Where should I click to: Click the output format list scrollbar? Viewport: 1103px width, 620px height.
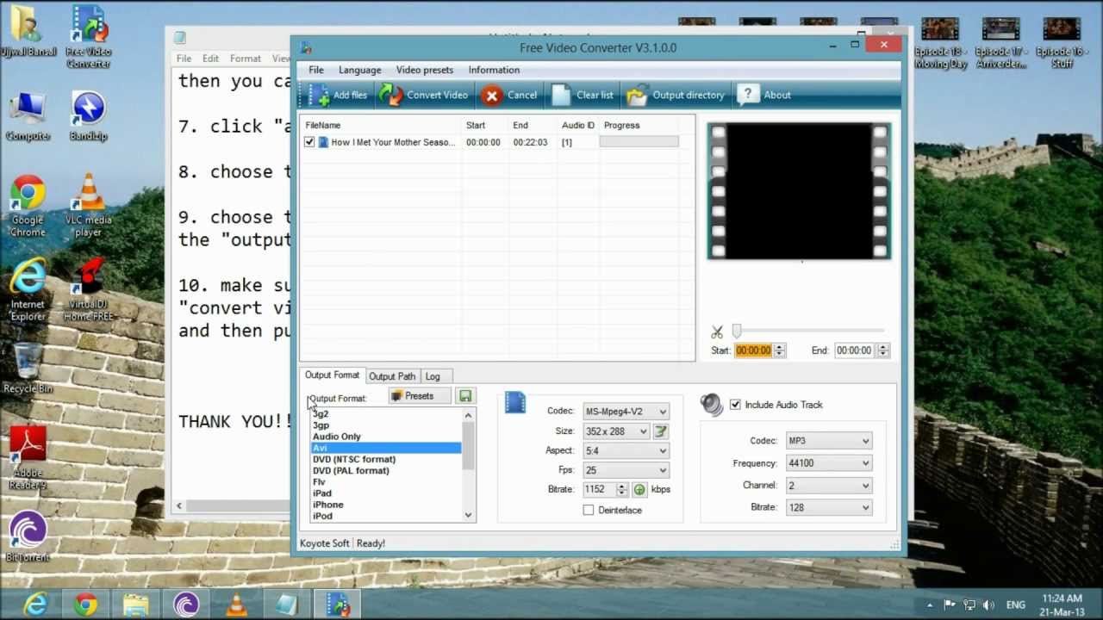469,465
